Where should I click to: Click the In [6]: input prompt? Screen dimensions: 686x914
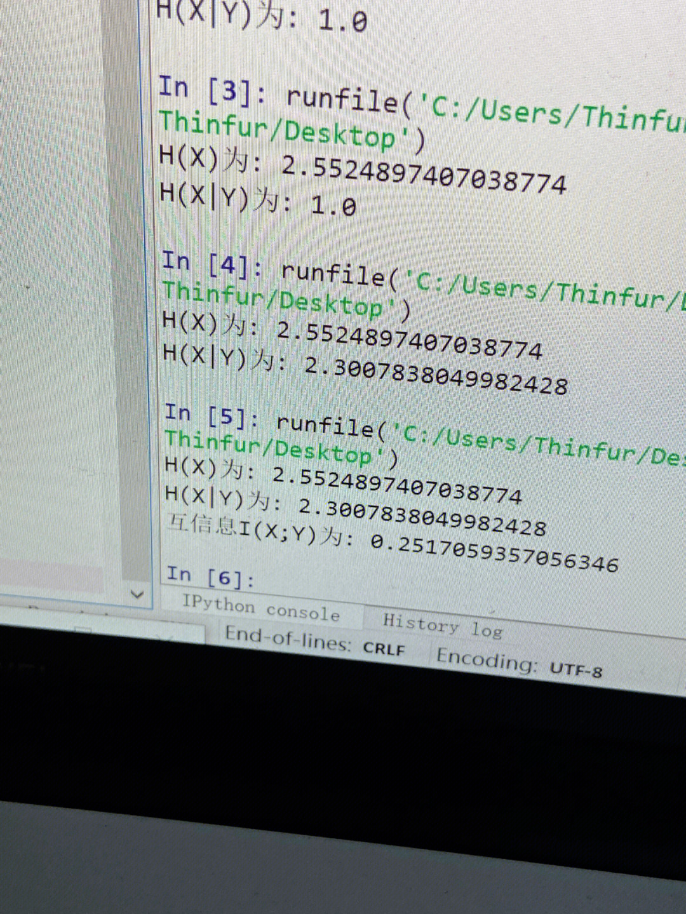click(x=210, y=577)
